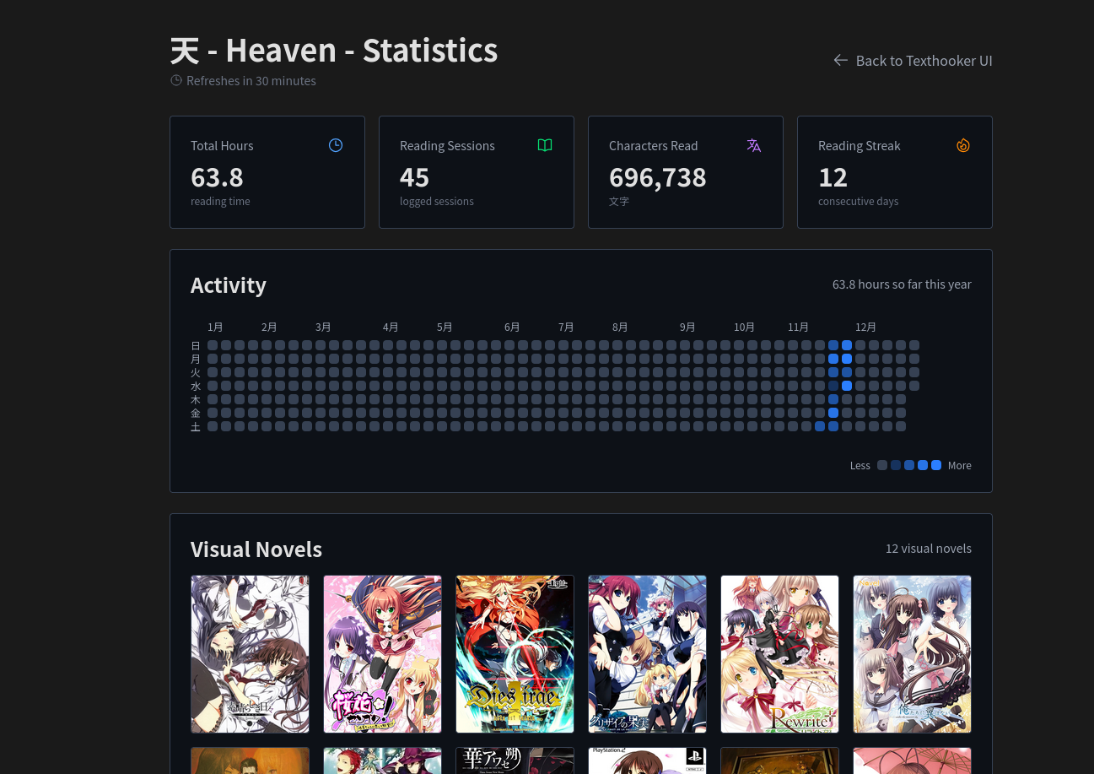Viewport: 1094px width, 774px height.
Task: Click the bright blue cell in the 水 row
Action: point(847,386)
